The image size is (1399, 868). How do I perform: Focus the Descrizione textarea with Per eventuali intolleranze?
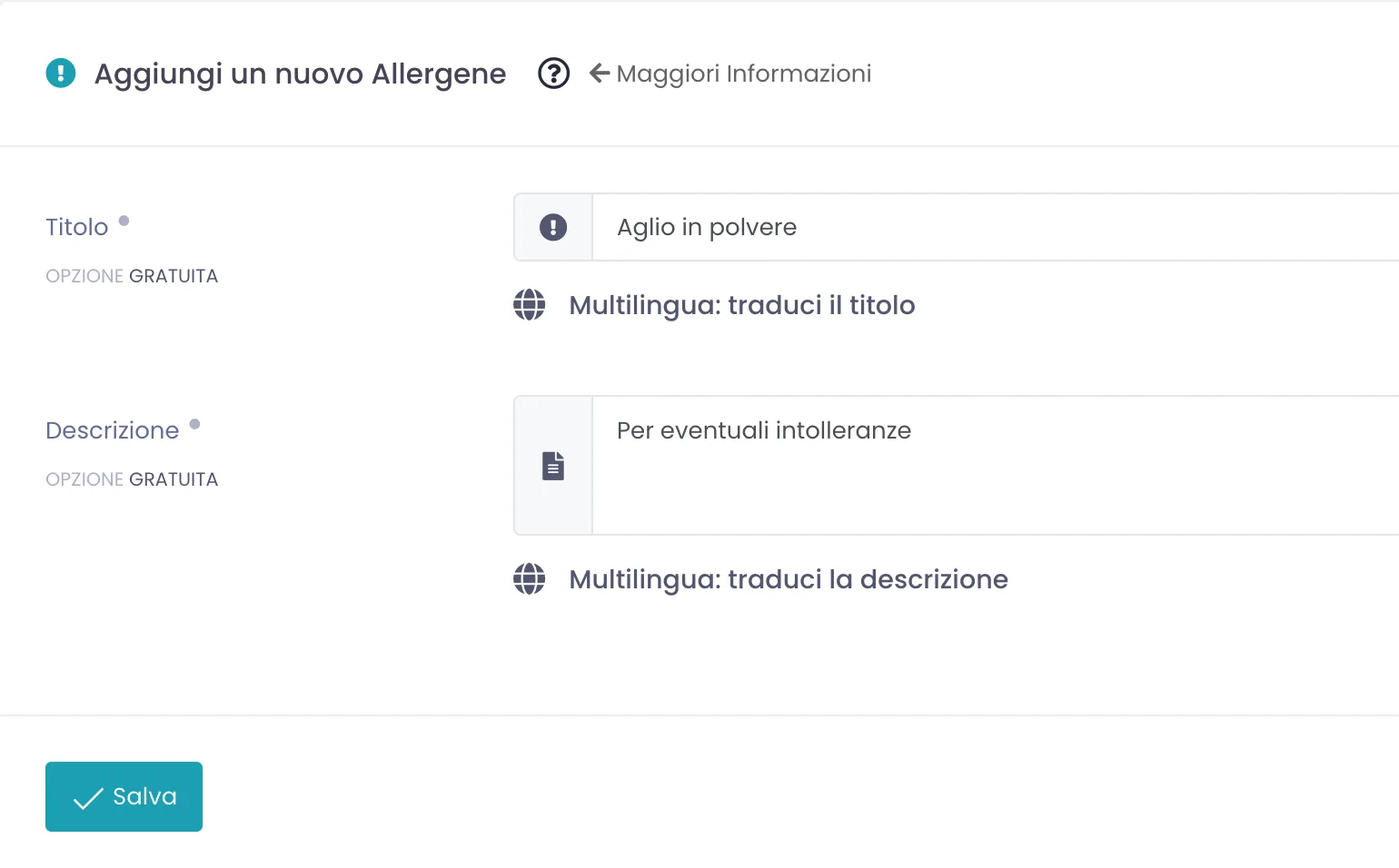pos(996,465)
